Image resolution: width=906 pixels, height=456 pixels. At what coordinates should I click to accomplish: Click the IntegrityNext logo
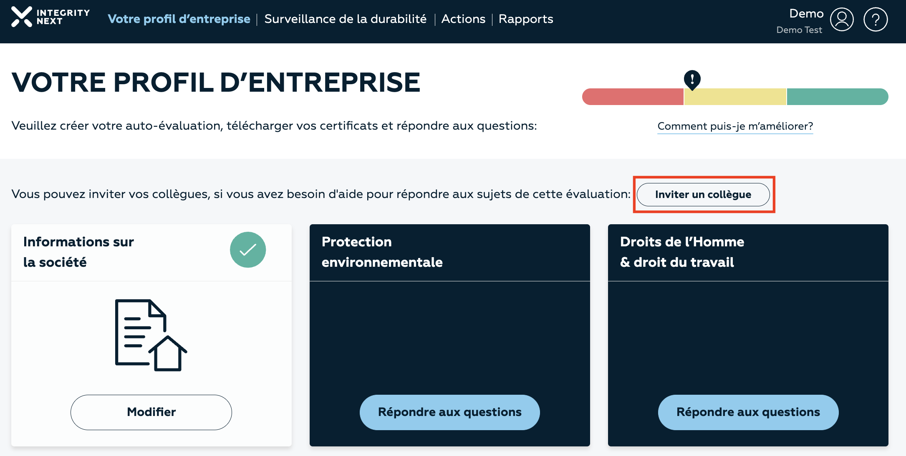click(50, 17)
